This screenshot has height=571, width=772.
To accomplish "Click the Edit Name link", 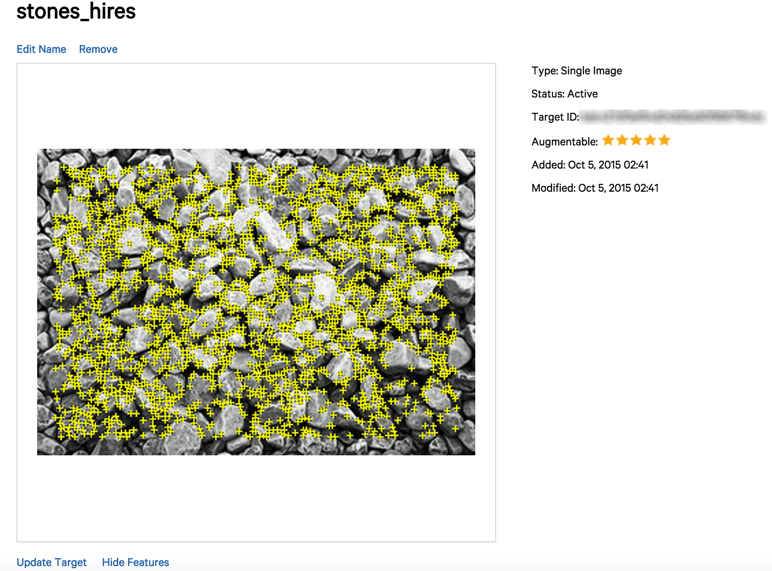I will (x=41, y=49).
